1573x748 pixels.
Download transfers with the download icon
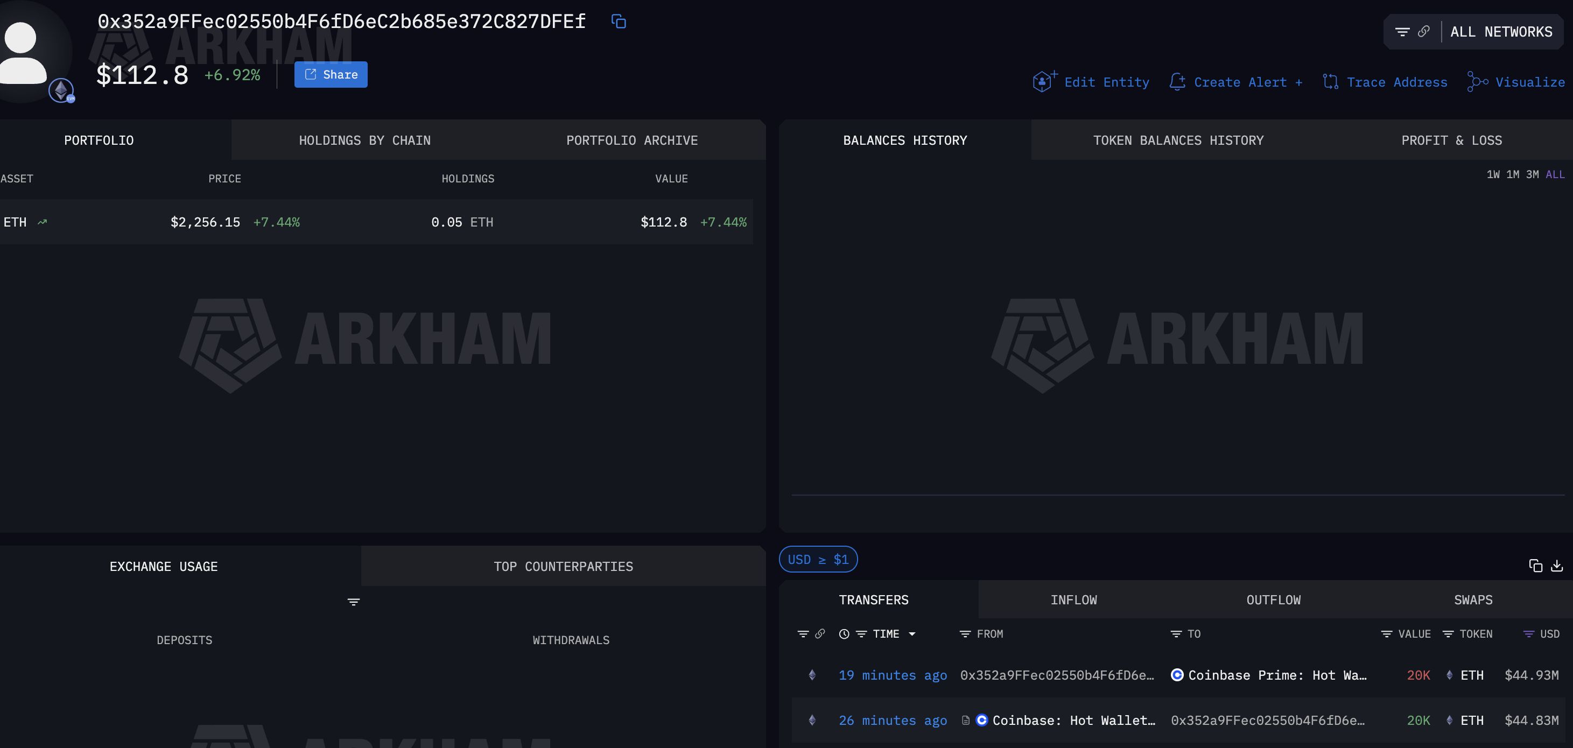click(1556, 566)
